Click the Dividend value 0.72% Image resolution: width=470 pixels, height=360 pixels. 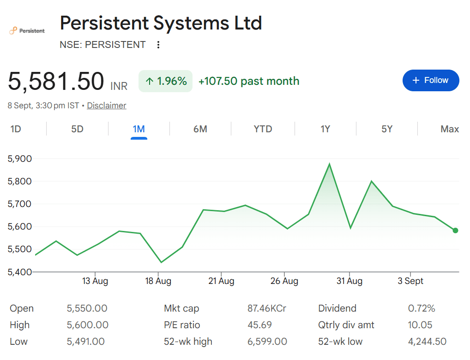pos(422,308)
